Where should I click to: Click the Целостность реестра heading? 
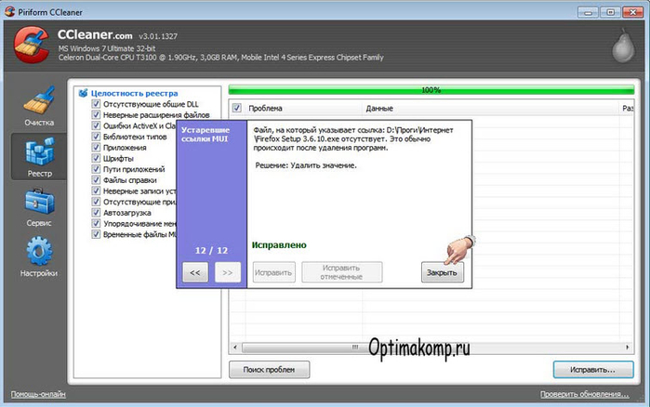coord(134,93)
